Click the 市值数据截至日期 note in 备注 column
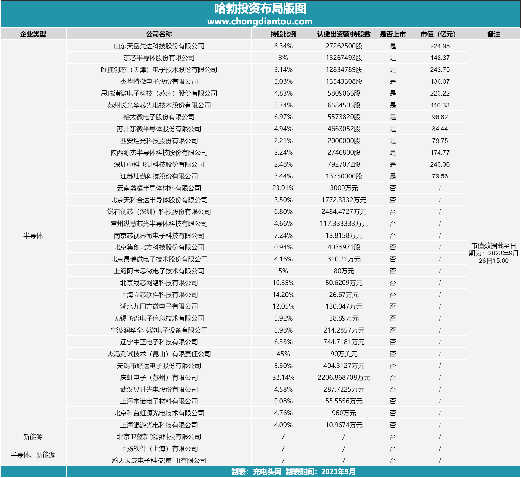 [x=494, y=253]
